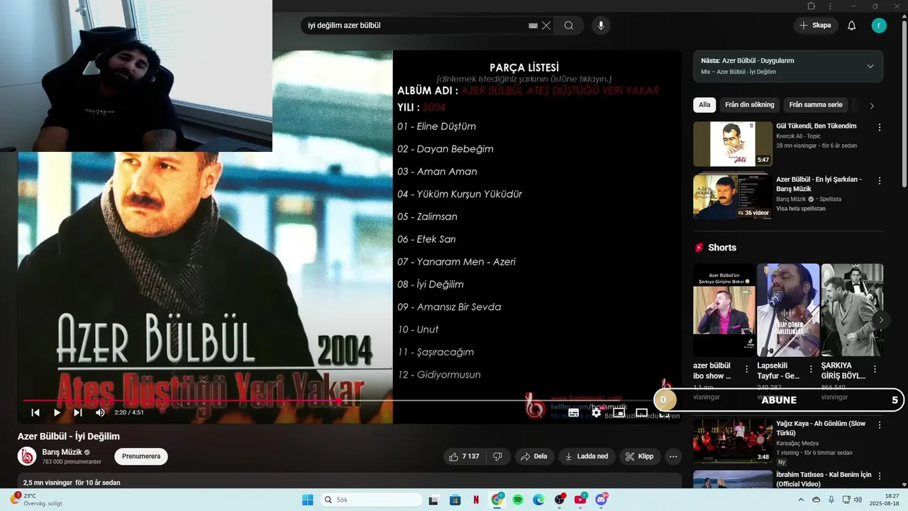Open Yağız Kaya Ah Gönlüm video
The height and width of the screenshot is (511, 908).
tap(733, 441)
